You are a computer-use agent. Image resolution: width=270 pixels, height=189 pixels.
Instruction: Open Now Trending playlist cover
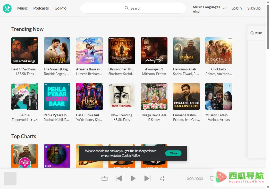[122, 96]
